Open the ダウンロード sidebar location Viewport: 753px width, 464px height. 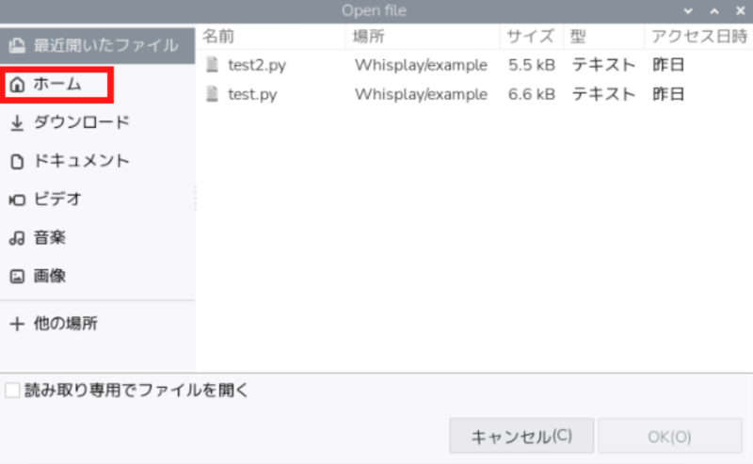(x=81, y=123)
